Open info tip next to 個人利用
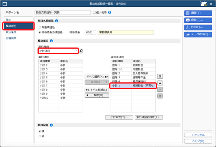The image size is (216, 147). point(110,13)
